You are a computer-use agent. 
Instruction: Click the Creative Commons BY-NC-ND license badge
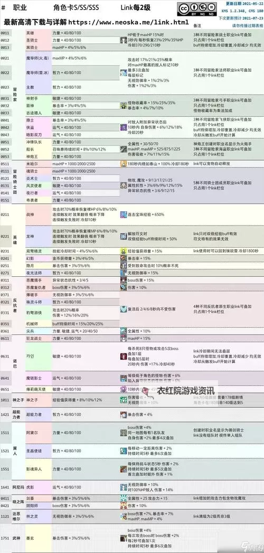pos(197,9)
